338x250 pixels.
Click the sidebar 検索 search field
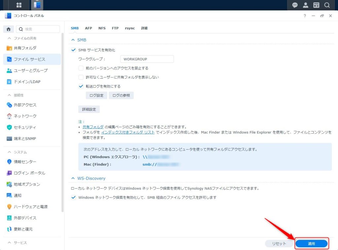coord(38,29)
